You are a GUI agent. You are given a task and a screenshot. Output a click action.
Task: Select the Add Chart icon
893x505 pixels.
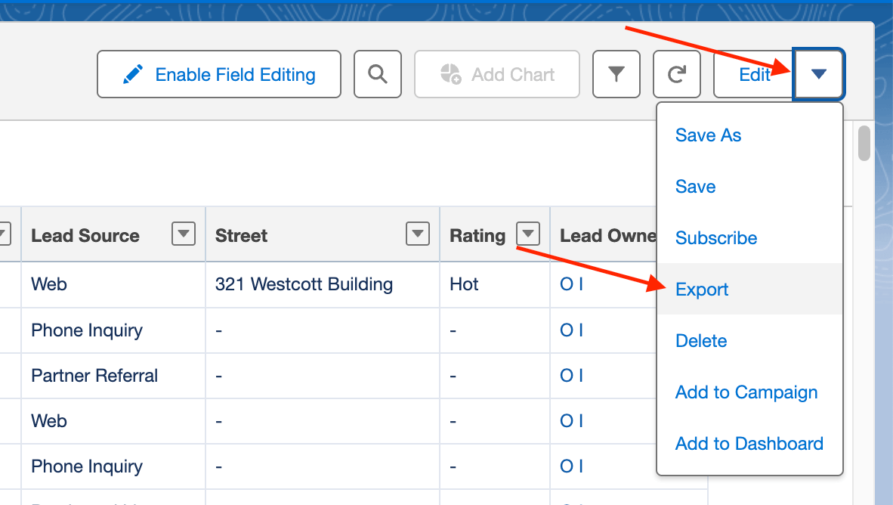click(x=452, y=74)
